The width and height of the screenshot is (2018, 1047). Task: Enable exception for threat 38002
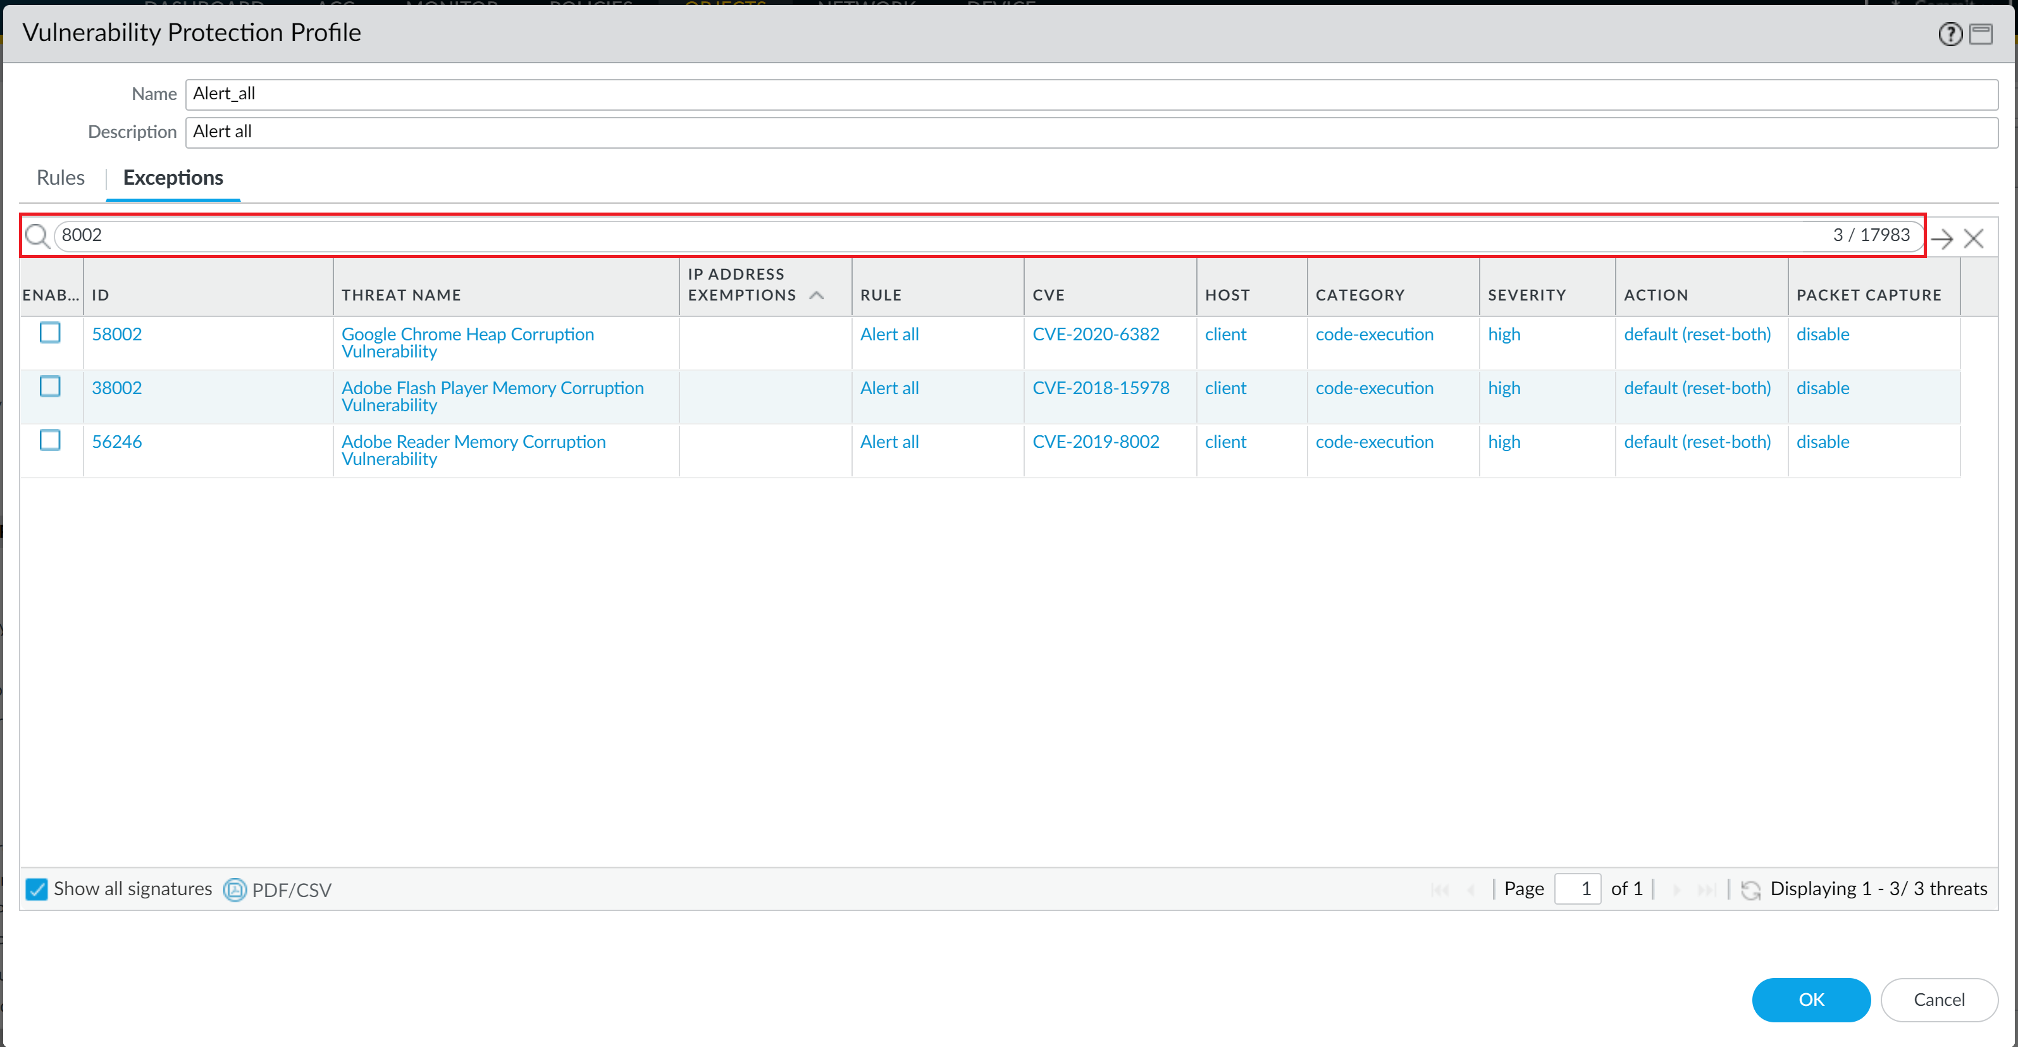click(x=50, y=387)
